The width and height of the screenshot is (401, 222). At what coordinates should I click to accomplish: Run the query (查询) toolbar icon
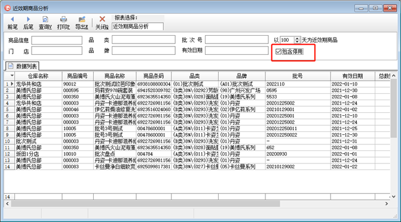(x=45, y=23)
